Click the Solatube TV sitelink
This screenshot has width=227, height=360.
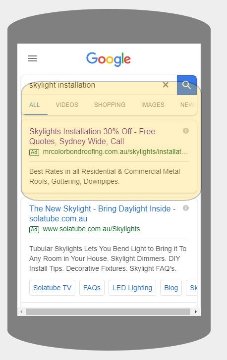(52, 288)
